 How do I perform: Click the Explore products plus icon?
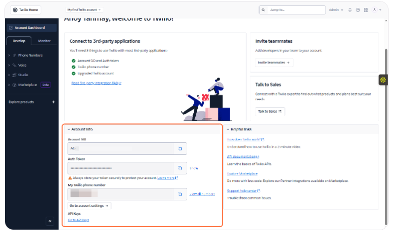[x=53, y=102]
